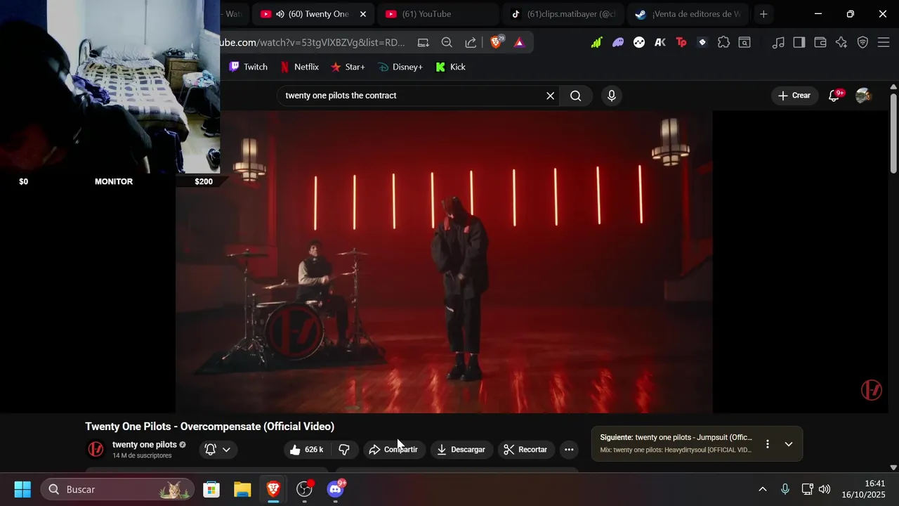Open playlist queue three-dot options menu
The width and height of the screenshot is (899, 506).
click(x=768, y=444)
